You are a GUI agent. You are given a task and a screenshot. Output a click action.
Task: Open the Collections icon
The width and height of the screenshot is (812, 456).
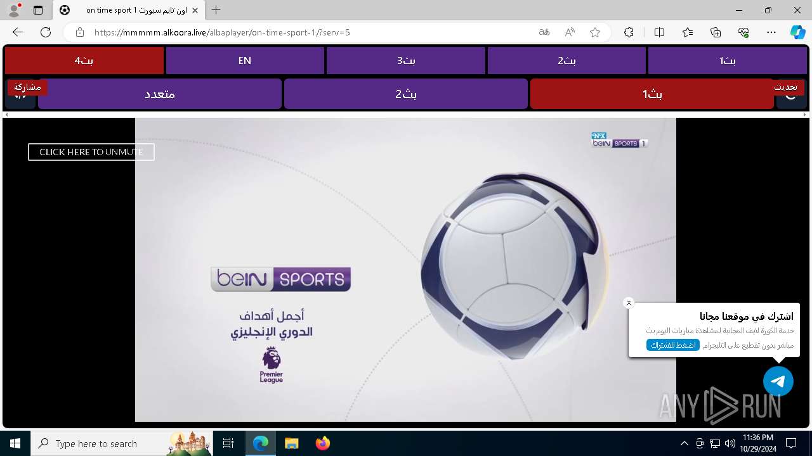point(716,32)
